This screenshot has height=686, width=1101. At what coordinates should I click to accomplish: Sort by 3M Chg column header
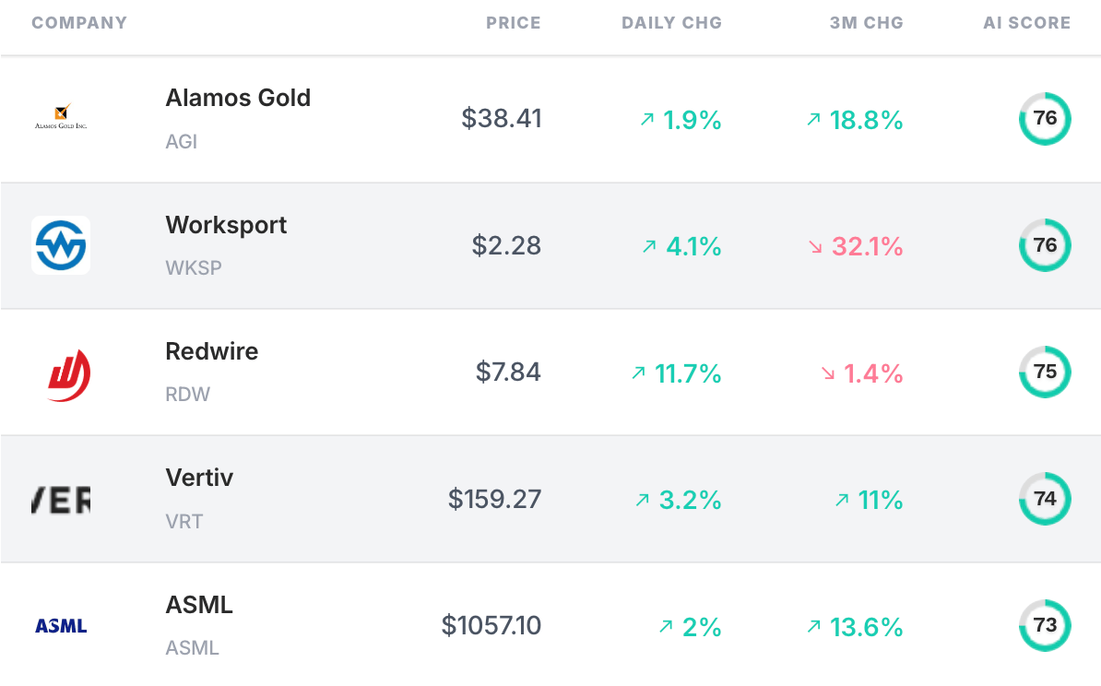coord(866,23)
